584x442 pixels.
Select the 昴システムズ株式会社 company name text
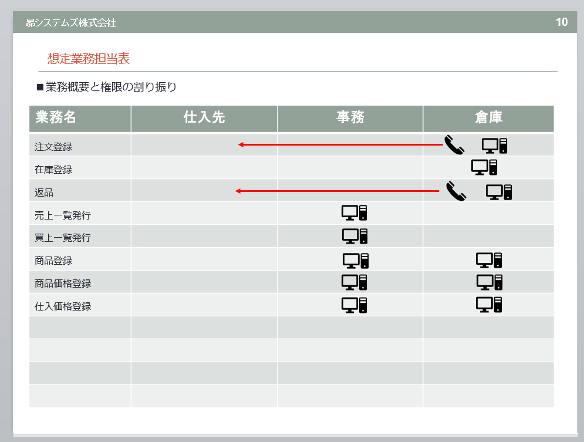click(71, 23)
